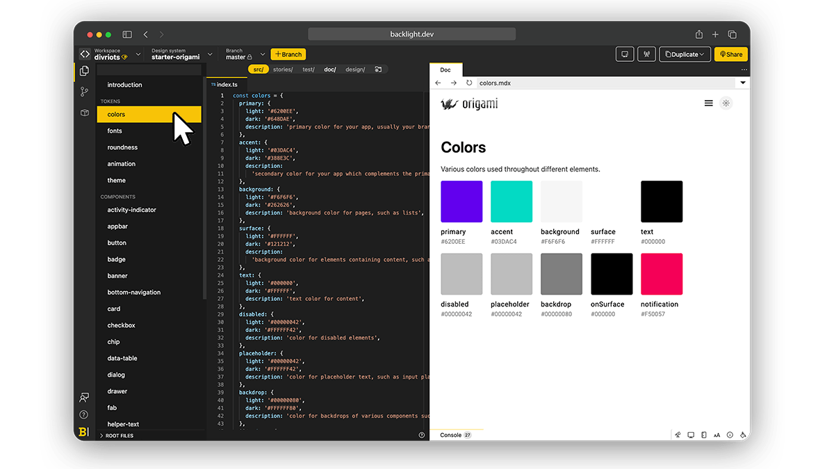The image size is (834, 469).
Task: Open introduction in the sidebar
Action: point(124,85)
